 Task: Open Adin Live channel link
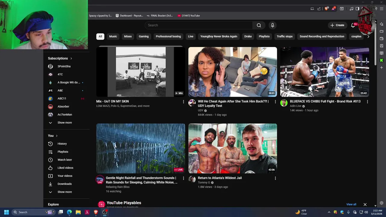(x=296, y=106)
